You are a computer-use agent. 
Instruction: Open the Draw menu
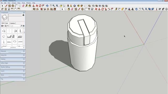19,3
